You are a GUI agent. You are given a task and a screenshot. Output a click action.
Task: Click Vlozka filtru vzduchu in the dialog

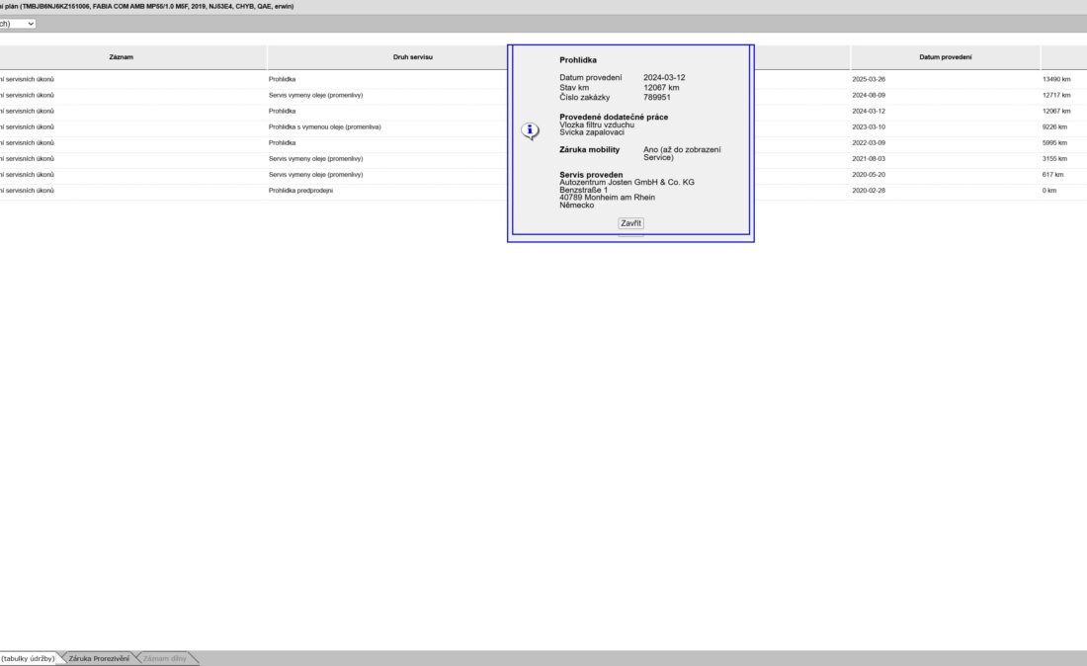click(x=597, y=125)
